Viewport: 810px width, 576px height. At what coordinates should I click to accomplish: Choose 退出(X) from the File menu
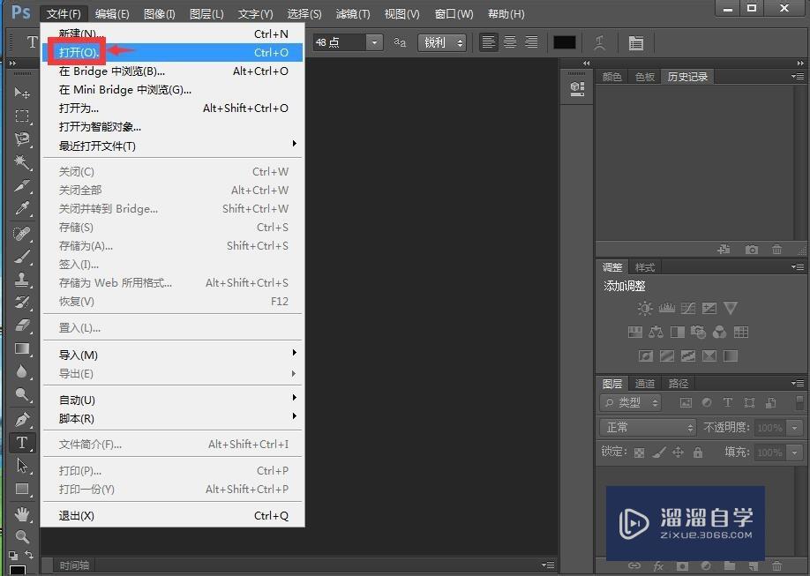(77, 515)
